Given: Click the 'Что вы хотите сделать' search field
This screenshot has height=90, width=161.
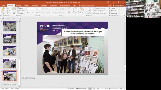Looking at the screenshot, I should coord(87,5).
